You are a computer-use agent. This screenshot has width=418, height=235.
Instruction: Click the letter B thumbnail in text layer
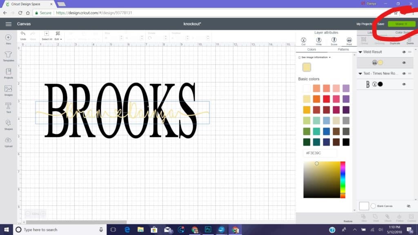[368, 84]
